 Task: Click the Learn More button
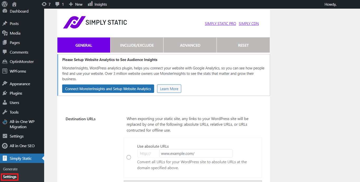(x=169, y=88)
